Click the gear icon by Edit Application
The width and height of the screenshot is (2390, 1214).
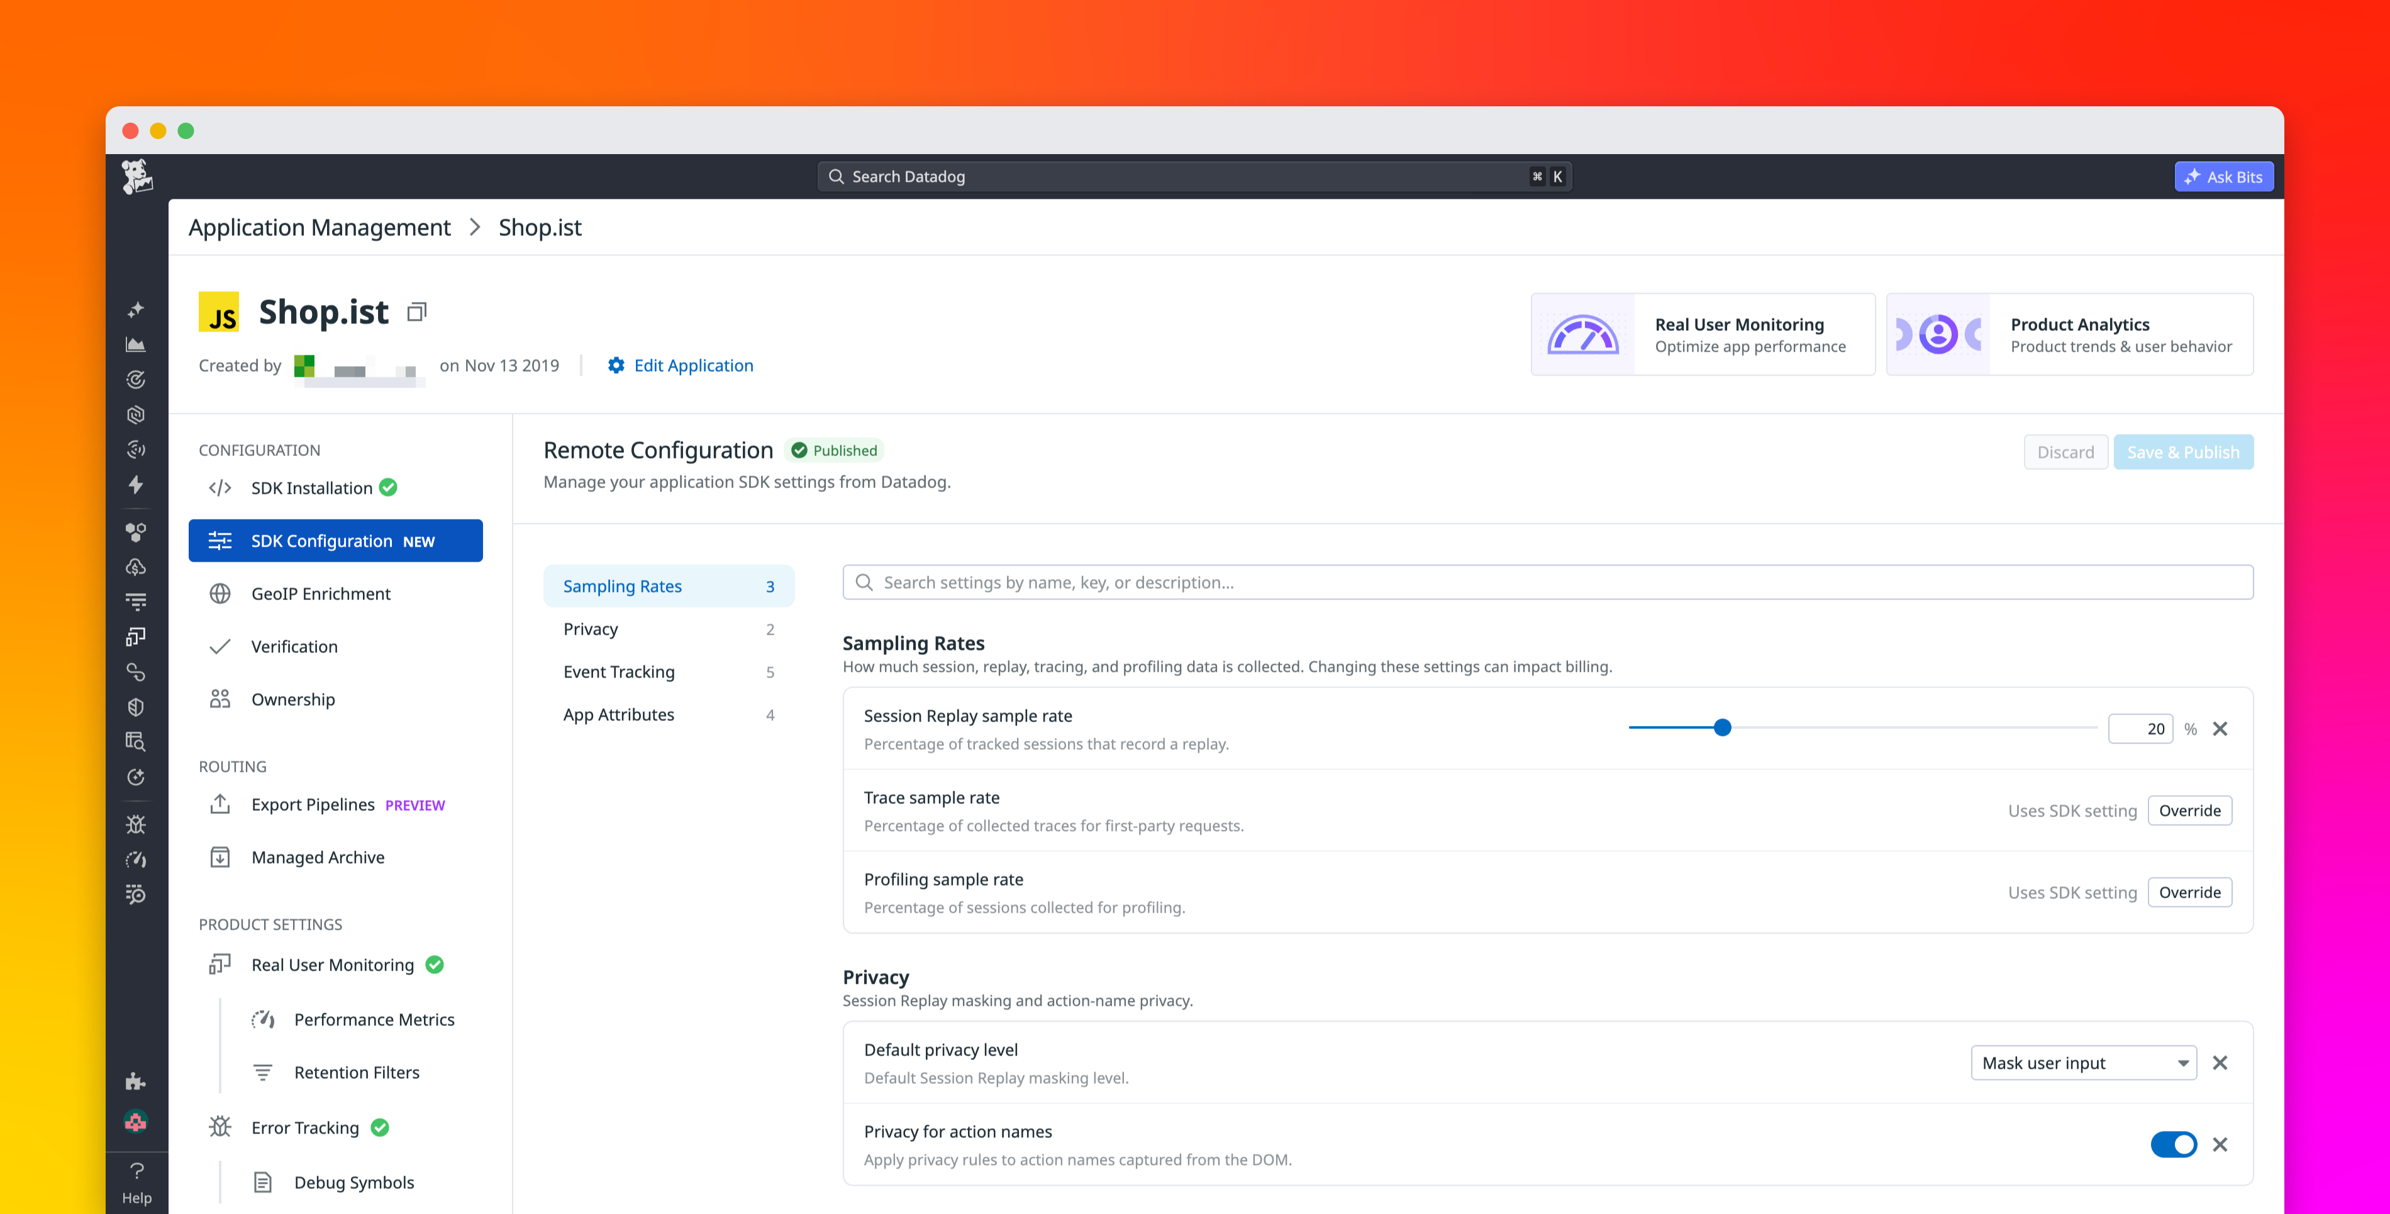click(616, 365)
